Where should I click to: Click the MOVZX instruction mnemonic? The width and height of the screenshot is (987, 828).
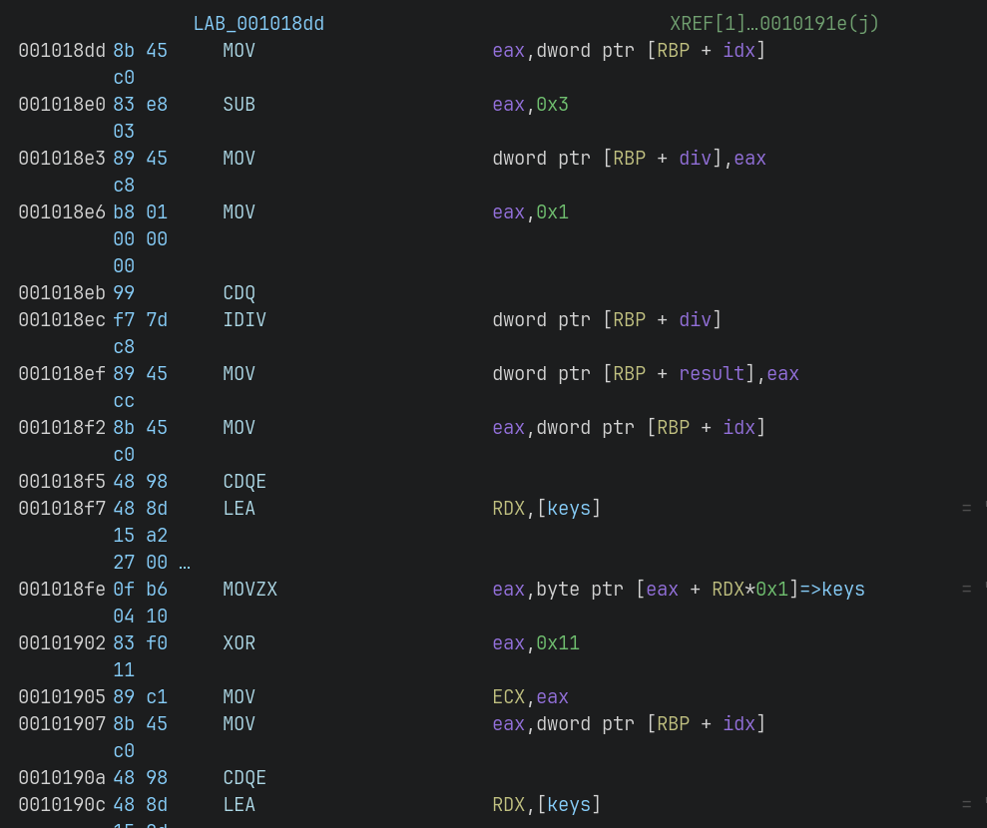249,589
